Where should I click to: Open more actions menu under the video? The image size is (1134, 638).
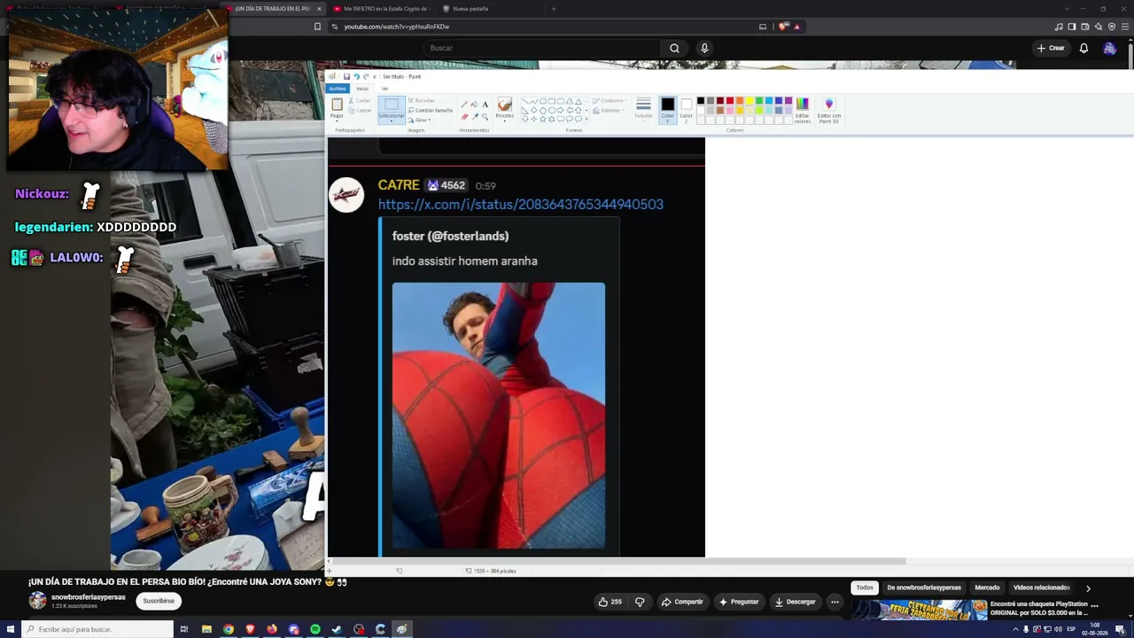click(835, 602)
